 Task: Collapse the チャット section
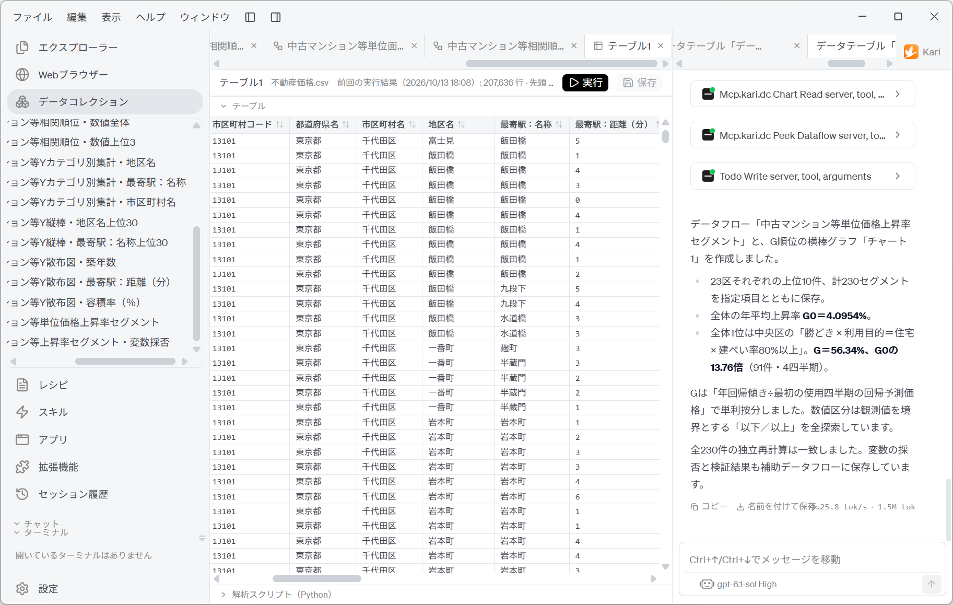point(17,523)
